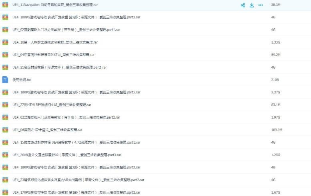Viewport: 311px width, 196px height.
Task: Open UE4_27用HTML5开发虚幻4 UI file name
Action: tap(52, 105)
